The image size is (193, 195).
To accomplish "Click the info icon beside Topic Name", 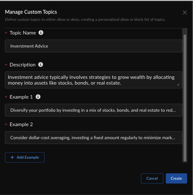I will [41, 33].
